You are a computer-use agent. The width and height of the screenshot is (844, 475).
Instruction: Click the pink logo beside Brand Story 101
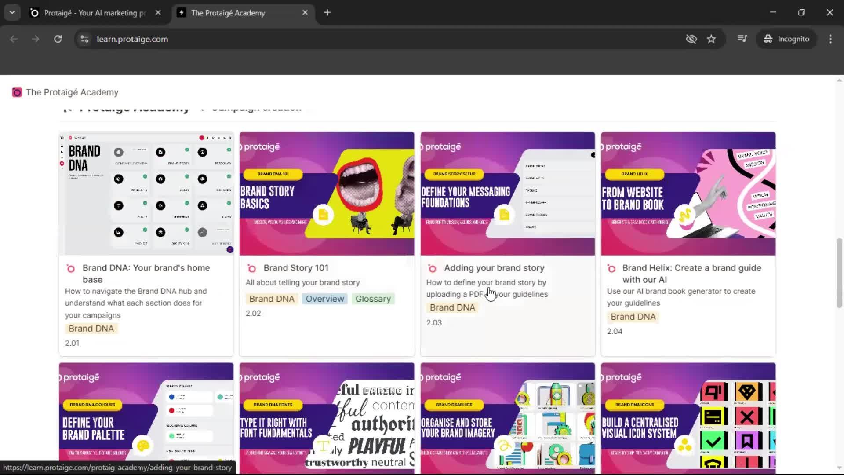[252, 268]
